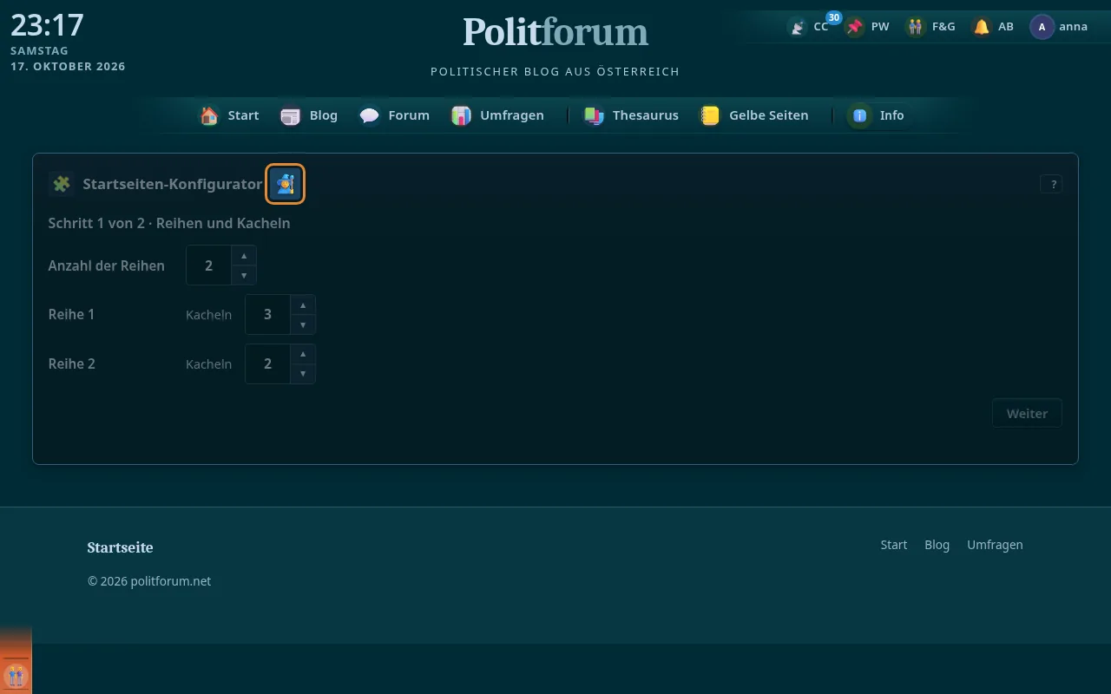Click the CC badge showing 30
Viewport: 1111px width, 694px height.
[834, 17]
